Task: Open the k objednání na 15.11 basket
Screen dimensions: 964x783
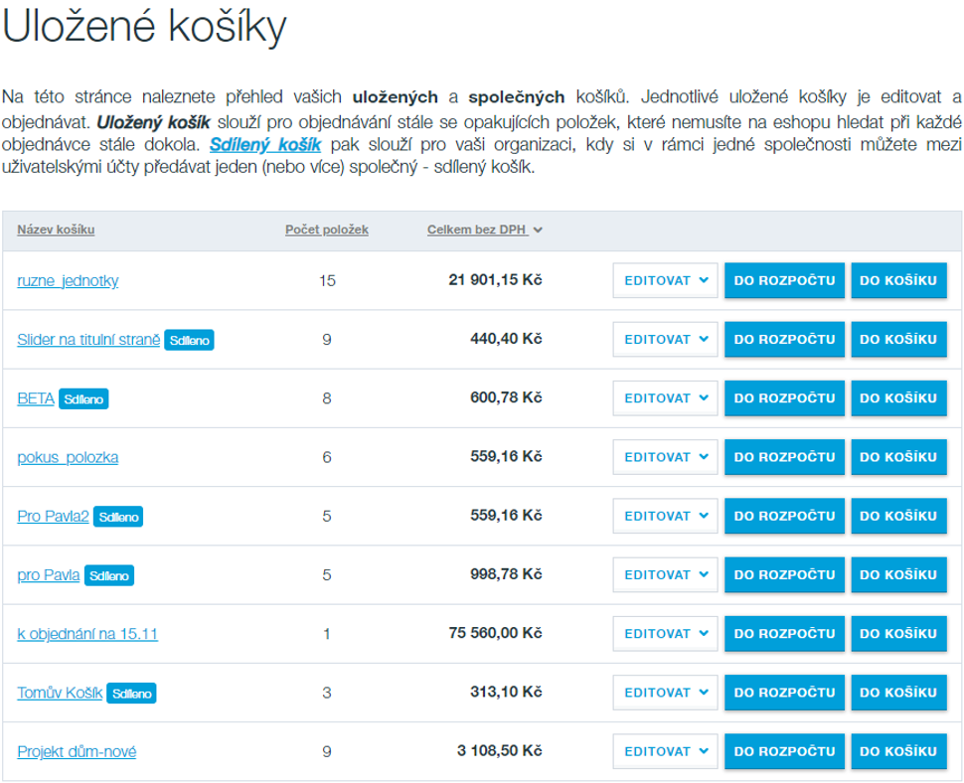Action: click(x=87, y=634)
